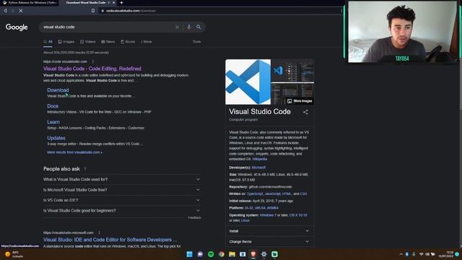Screen dimensions: 462x260
Task: Click 'More results from visualstudio.com'
Action: click(75, 152)
